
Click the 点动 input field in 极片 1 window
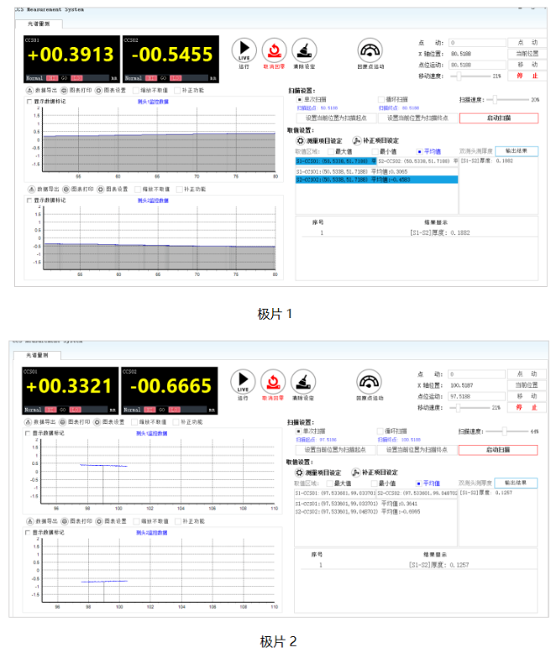coord(477,43)
